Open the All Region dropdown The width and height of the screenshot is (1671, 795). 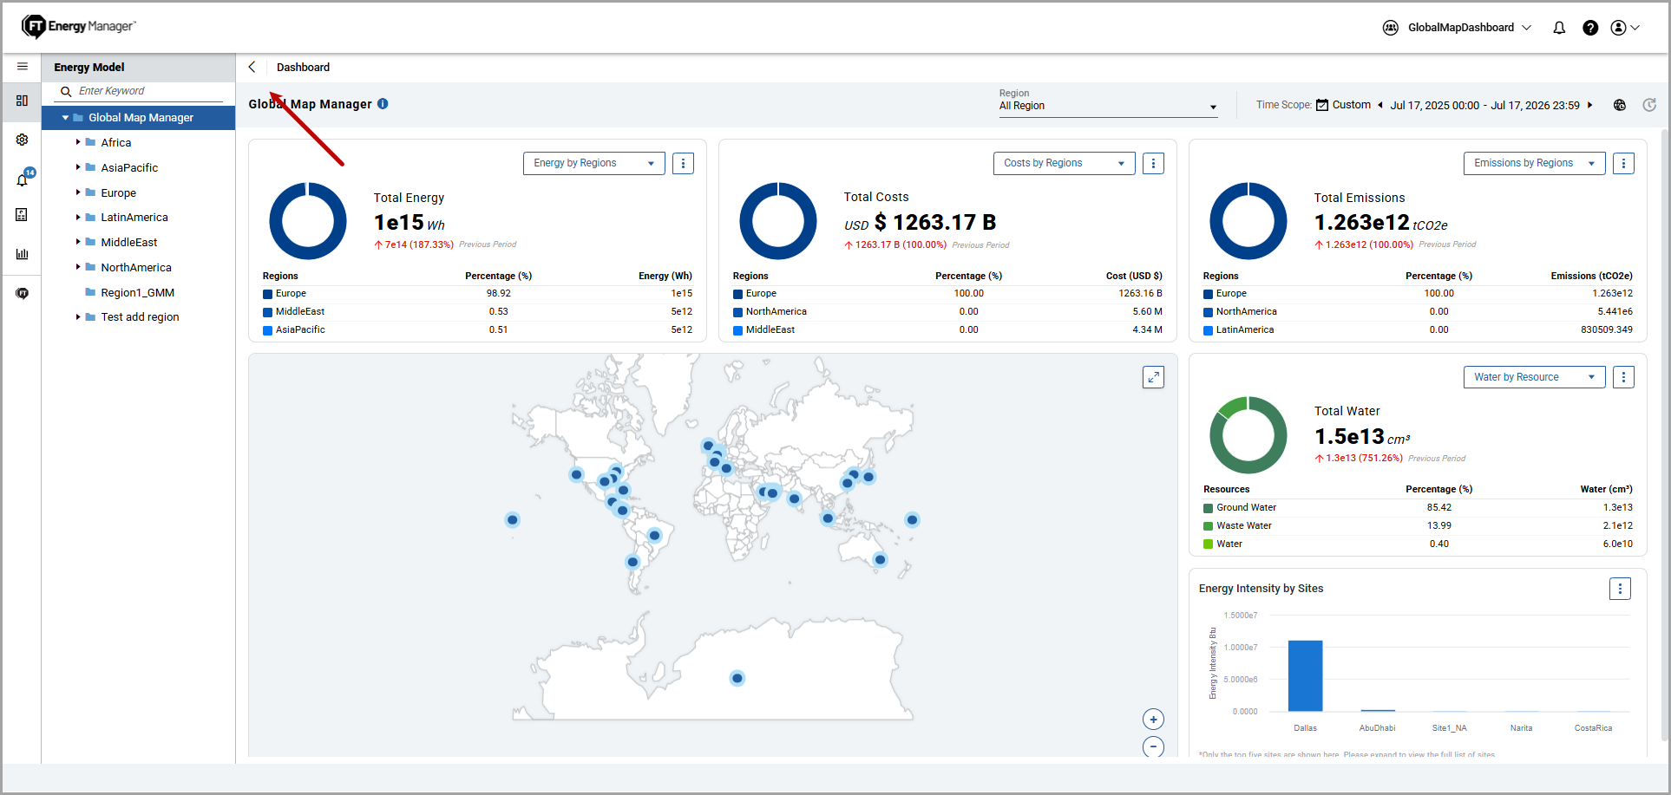click(1109, 106)
